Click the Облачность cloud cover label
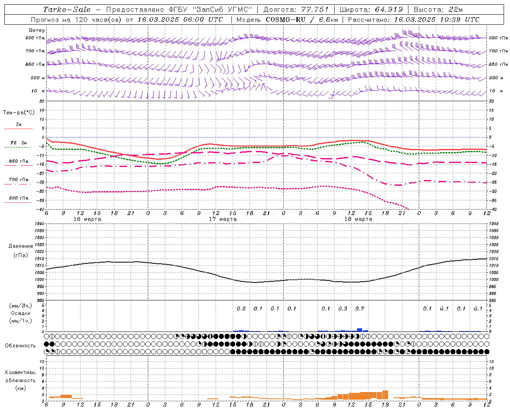Viewport: 510px width, 408px height. pyautogui.click(x=20, y=345)
